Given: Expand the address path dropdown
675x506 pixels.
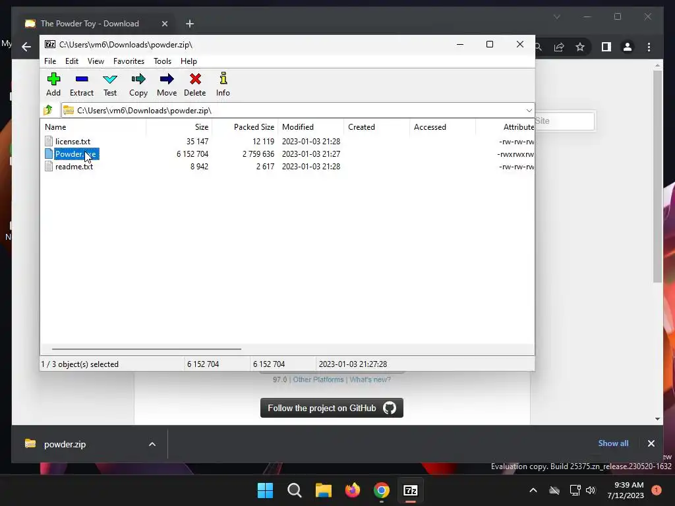Looking at the screenshot, I should (x=529, y=111).
